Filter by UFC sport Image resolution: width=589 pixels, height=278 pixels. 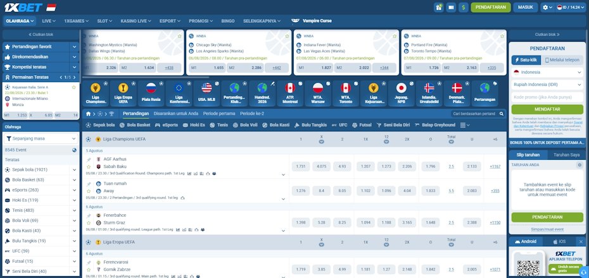tap(339, 124)
